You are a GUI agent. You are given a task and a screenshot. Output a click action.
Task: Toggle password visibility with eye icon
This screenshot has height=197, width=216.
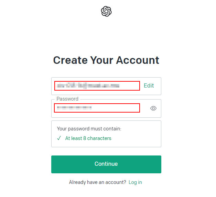(x=153, y=108)
